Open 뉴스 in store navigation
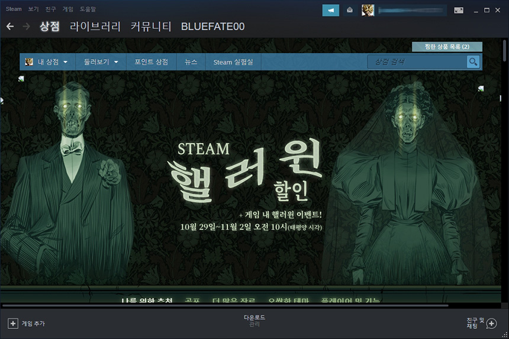This screenshot has width=509, height=339. click(x=191, y=62)
